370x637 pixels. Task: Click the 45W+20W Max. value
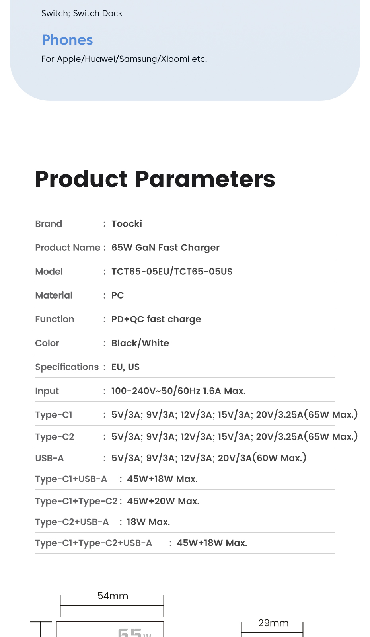[163, 501]
